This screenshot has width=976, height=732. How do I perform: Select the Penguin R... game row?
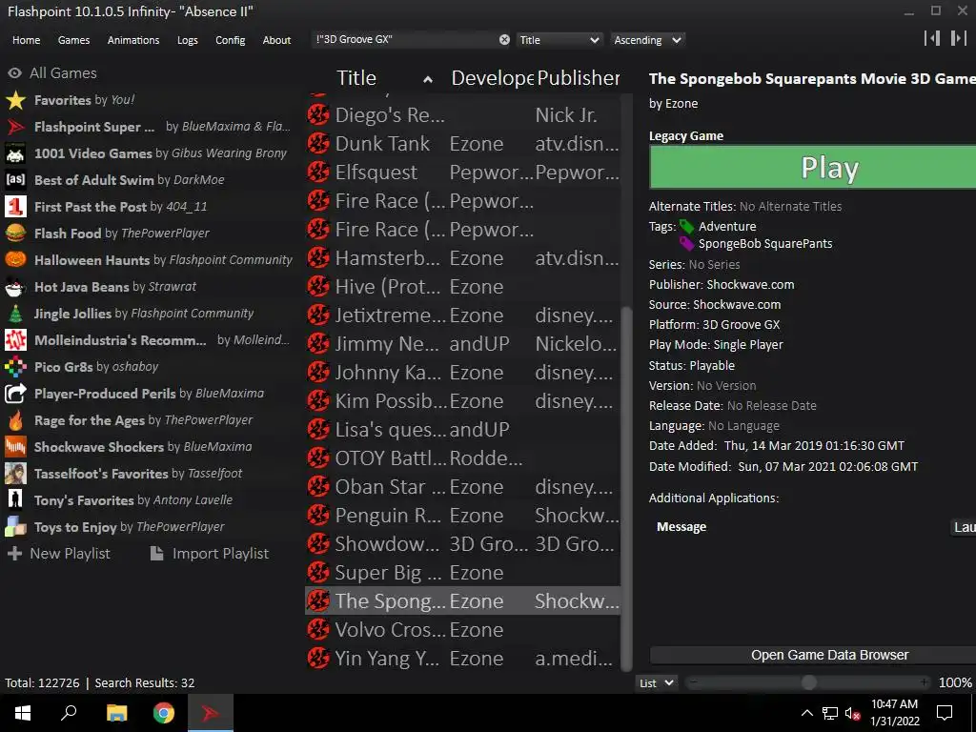(462, 515)
